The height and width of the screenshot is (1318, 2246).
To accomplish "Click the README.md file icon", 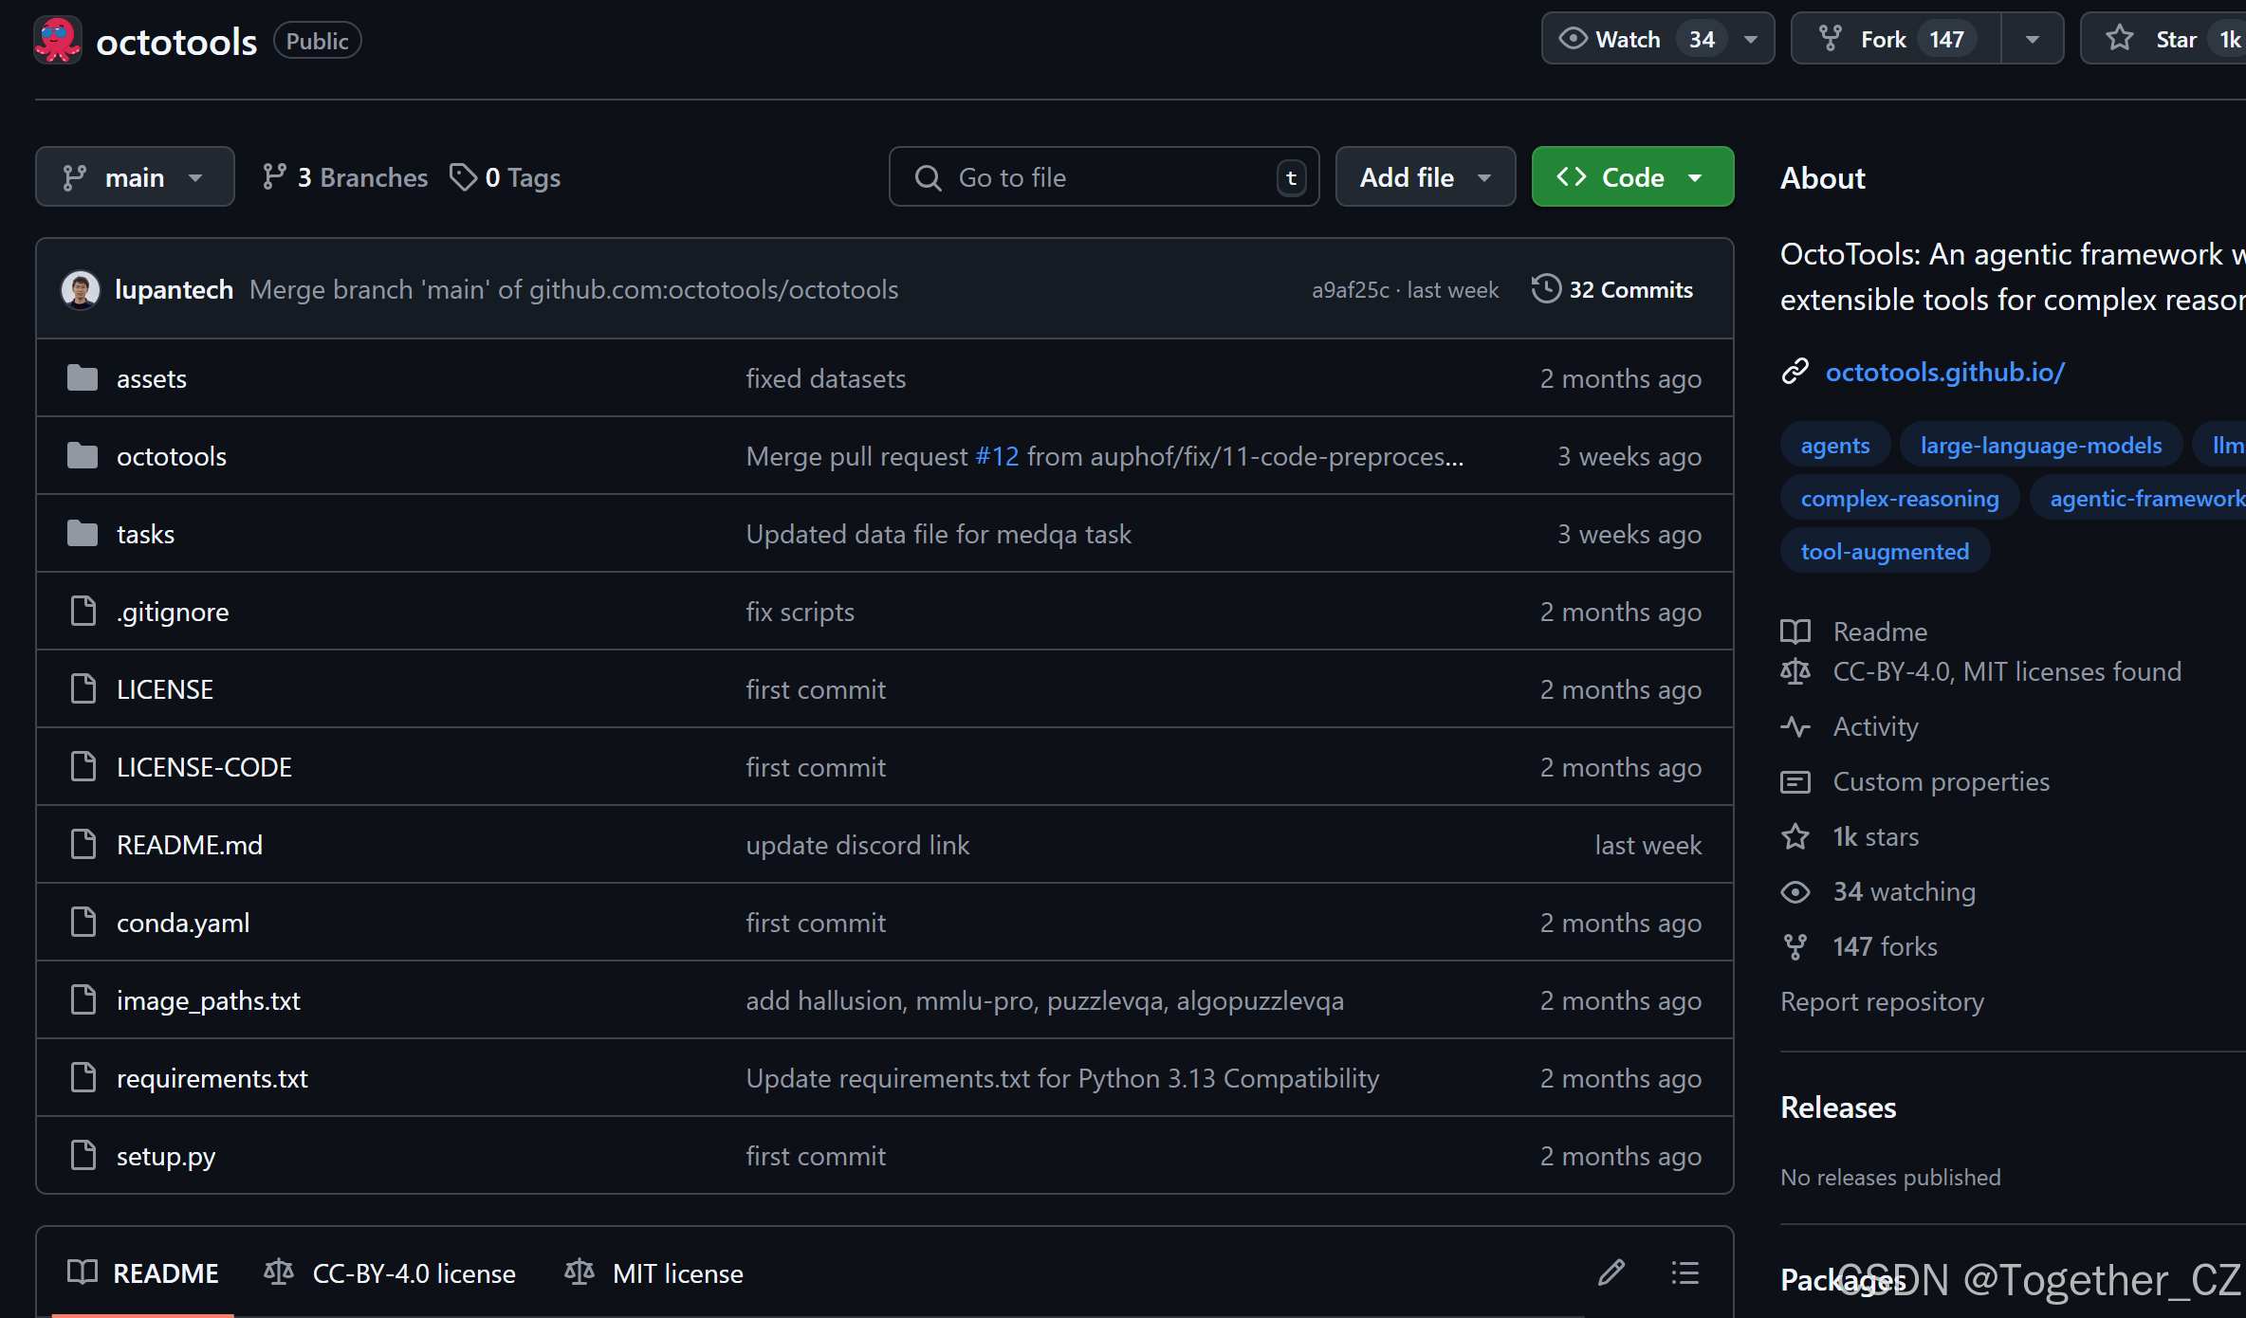I will (x=83, y=844).
